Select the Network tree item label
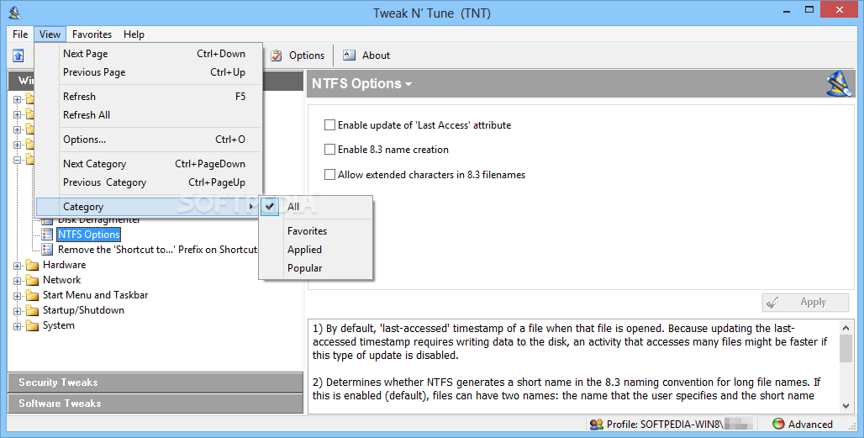864x438 pixels. tap(61, 280)
